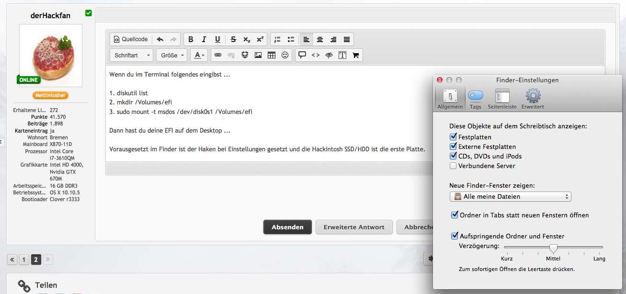Switch to Allgemein tab in Finder-Einstellungen
This screenshot has height=294, width=626.
coord(450,99)
